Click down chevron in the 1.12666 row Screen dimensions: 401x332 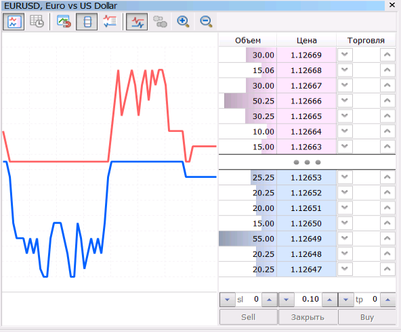click(x=345, y=101)
